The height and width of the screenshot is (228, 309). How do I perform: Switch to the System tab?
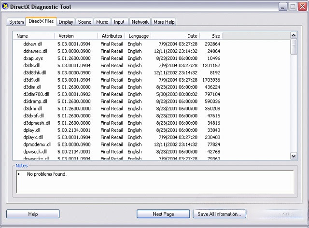(16, 22)
